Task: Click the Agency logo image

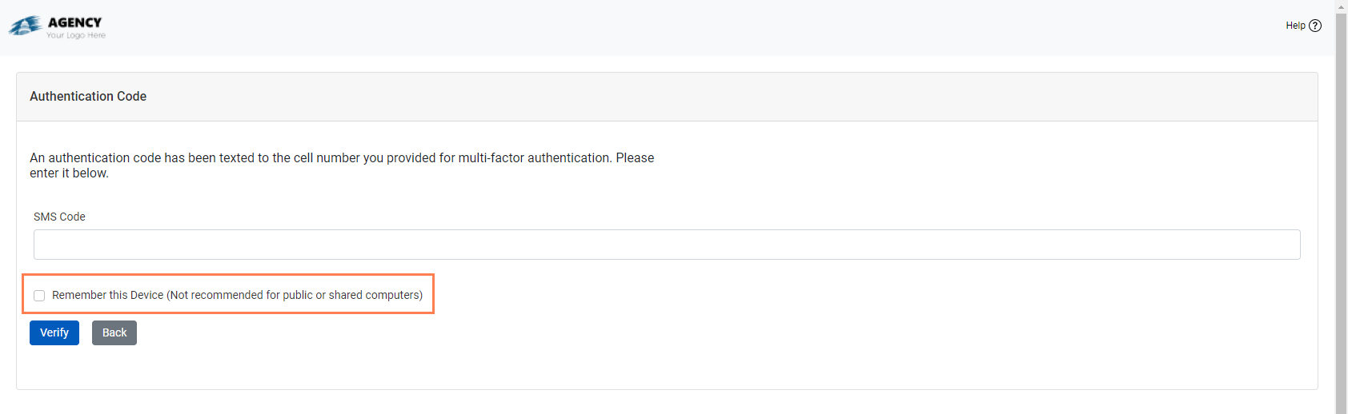Action: (x=57, y=26)
